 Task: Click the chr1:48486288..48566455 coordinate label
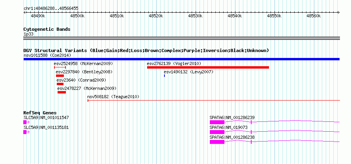[51, 9]
